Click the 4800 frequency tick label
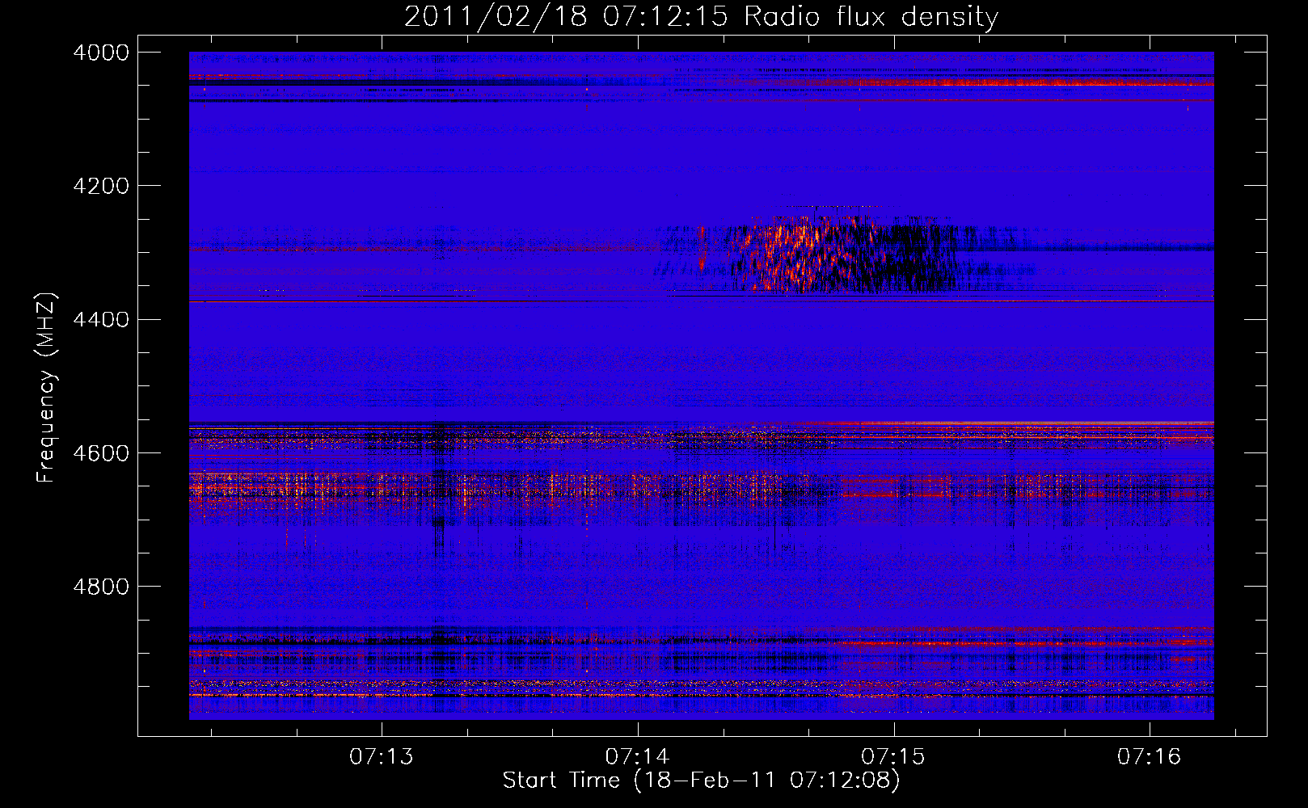Image resolution: width=1308 pixels, height=808 pixels. click(x=101, y=587)
